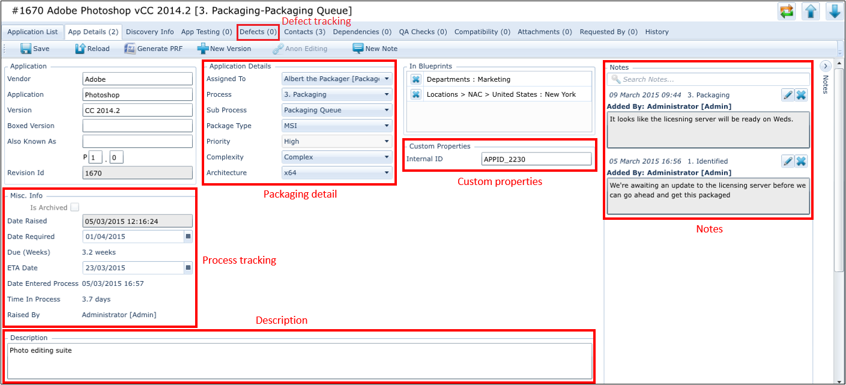Click the Anon Editing toolbar item
This screenshot has height=385, width=846.
pos(300,49)
